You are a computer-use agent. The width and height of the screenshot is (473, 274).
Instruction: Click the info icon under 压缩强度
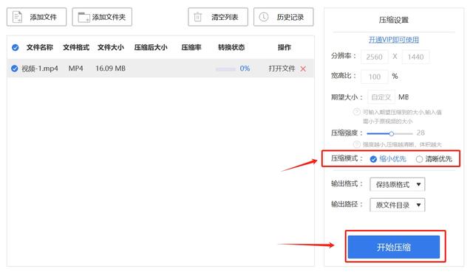tap(356, 144)
